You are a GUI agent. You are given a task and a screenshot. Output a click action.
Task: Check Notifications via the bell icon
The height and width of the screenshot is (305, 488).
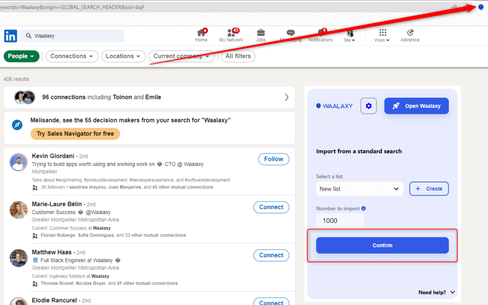[x=320, y=34]
